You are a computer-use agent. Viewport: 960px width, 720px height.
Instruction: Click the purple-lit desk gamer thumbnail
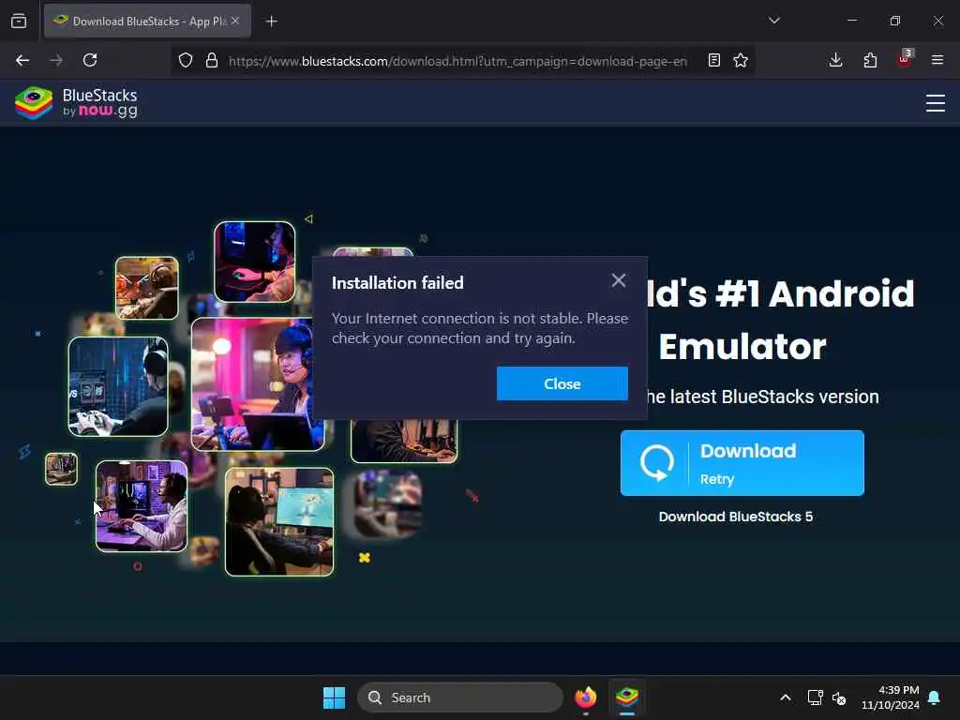pos(142,506)
